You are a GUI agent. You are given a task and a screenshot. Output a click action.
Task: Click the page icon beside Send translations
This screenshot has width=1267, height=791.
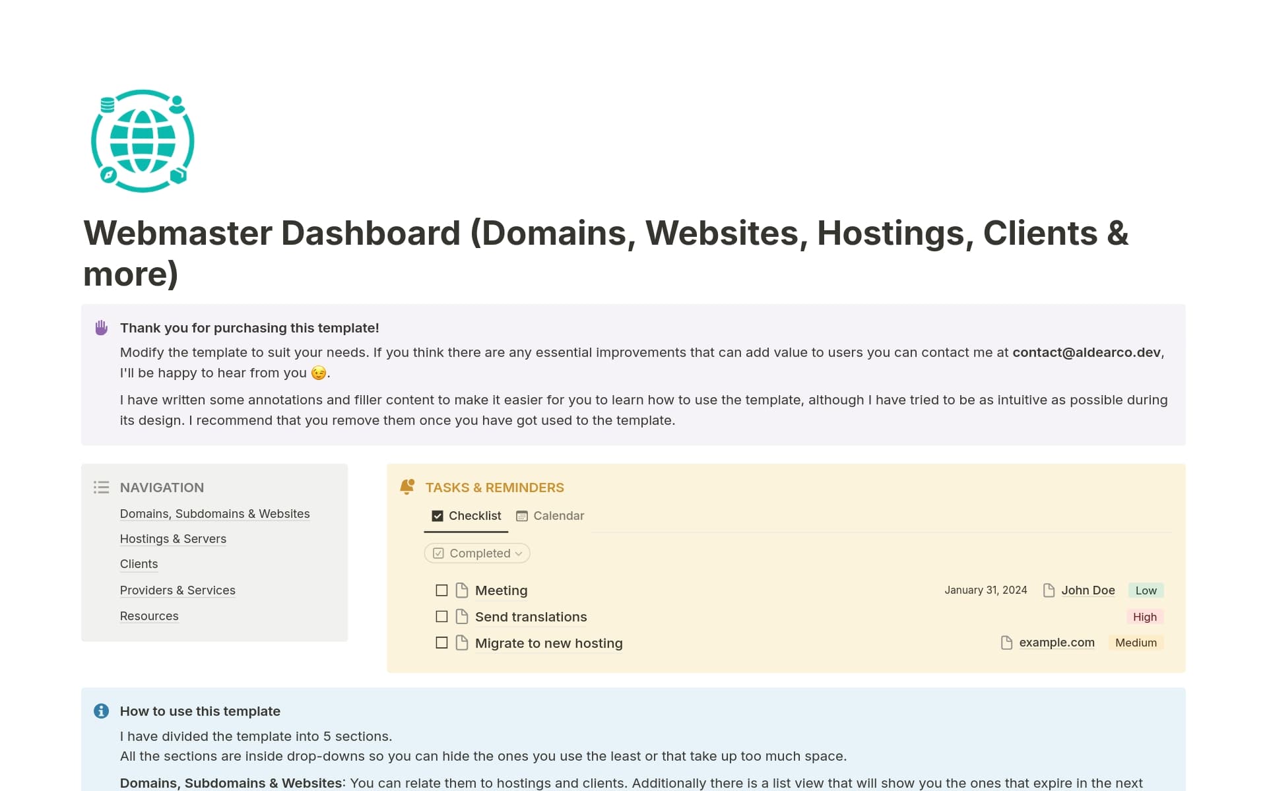pyautogui.click(x=461, y=616)
